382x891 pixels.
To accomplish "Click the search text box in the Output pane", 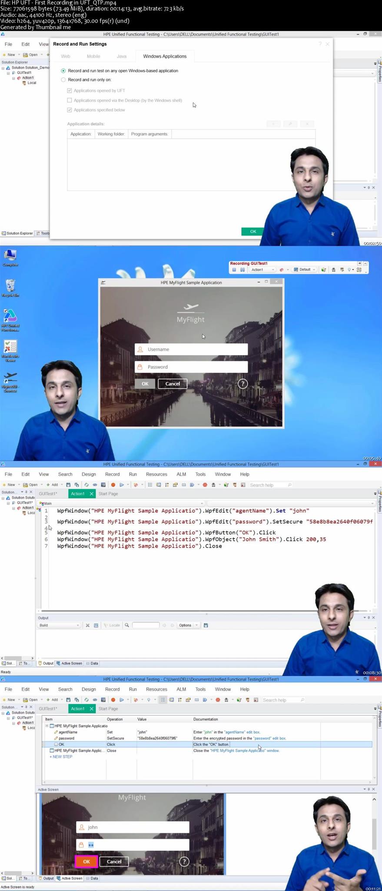I will point(146,625).
